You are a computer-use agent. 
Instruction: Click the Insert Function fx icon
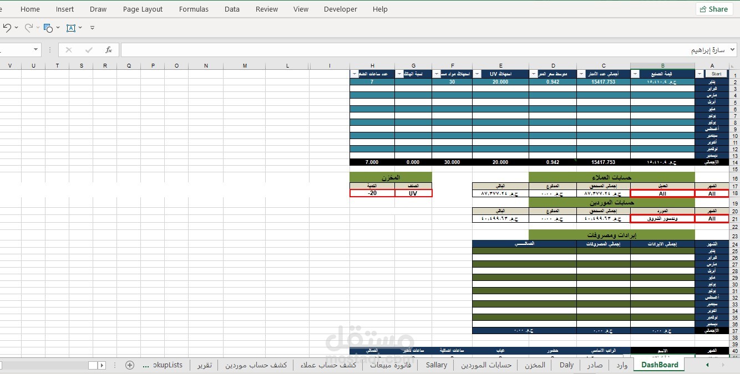109,50
